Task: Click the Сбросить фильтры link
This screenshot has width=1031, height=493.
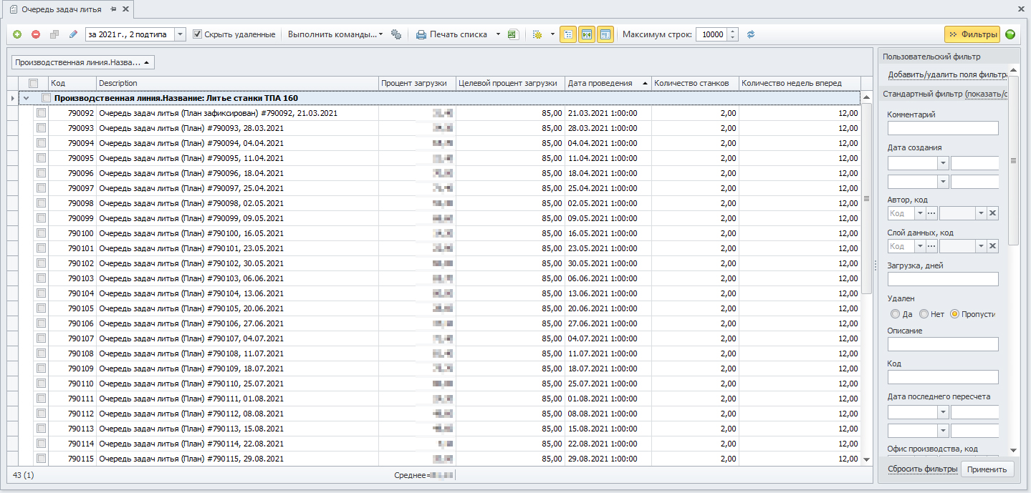Action: point(922,469)
